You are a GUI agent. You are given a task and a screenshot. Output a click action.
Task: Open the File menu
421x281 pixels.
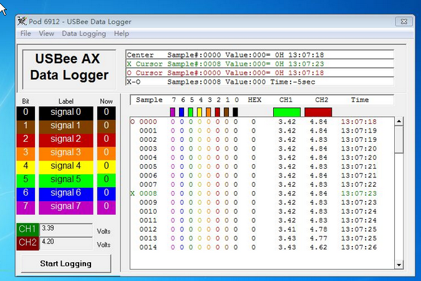point(26,34)
